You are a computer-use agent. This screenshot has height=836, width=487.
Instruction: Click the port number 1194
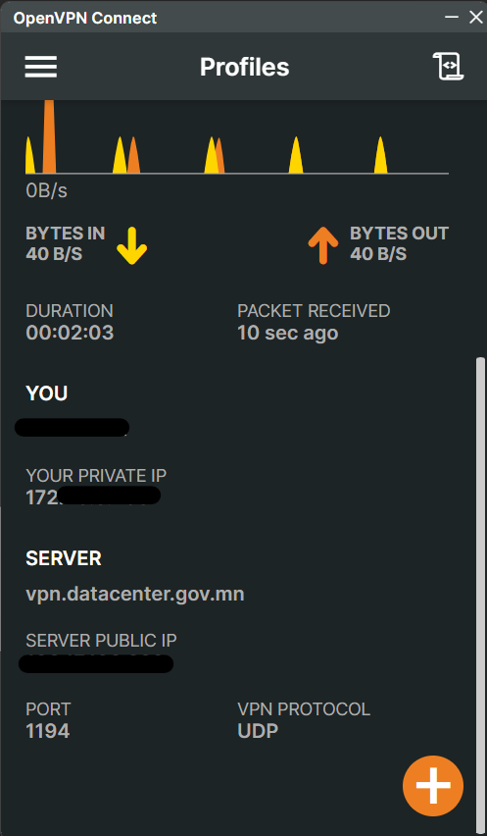[47, 731]
